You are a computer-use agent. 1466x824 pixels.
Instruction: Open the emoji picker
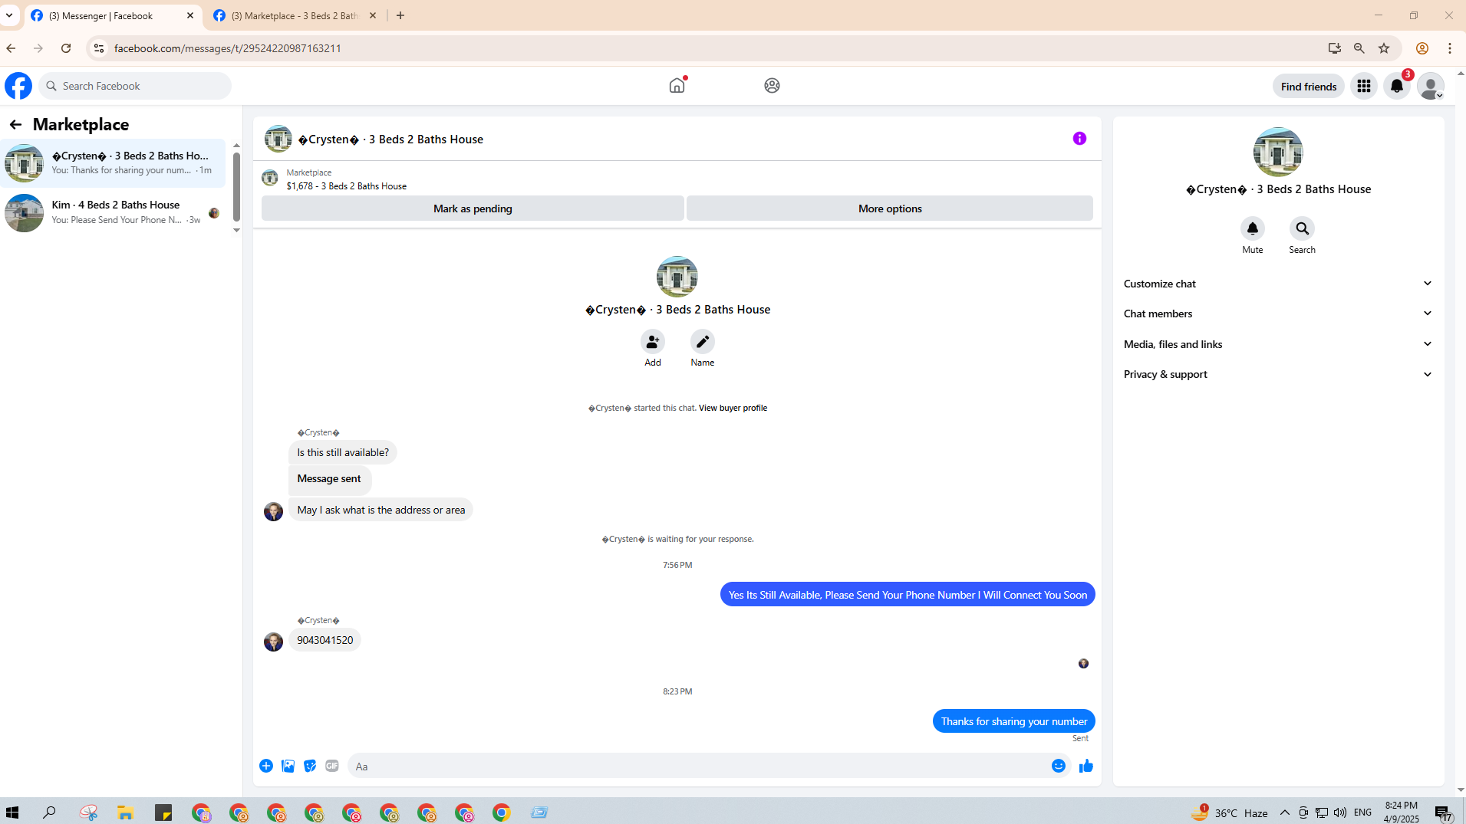click(x=1058, y=766)
